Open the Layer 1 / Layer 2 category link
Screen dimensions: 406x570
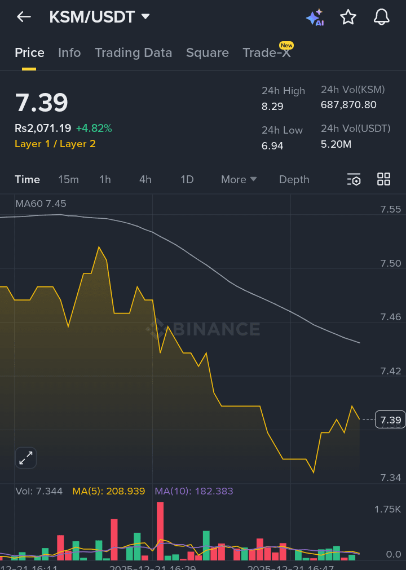pyautogui.click(x=55, y=144)
